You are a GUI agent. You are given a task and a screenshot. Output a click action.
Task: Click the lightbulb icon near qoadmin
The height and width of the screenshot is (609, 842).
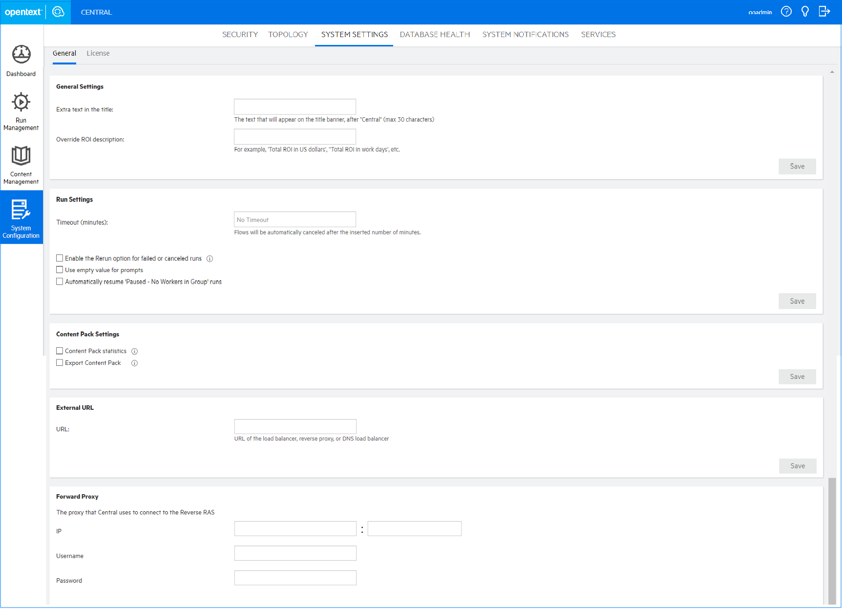pos(805,11)
